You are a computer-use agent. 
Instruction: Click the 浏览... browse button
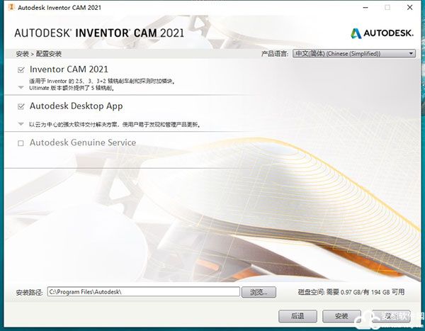(x=259, y=292)
